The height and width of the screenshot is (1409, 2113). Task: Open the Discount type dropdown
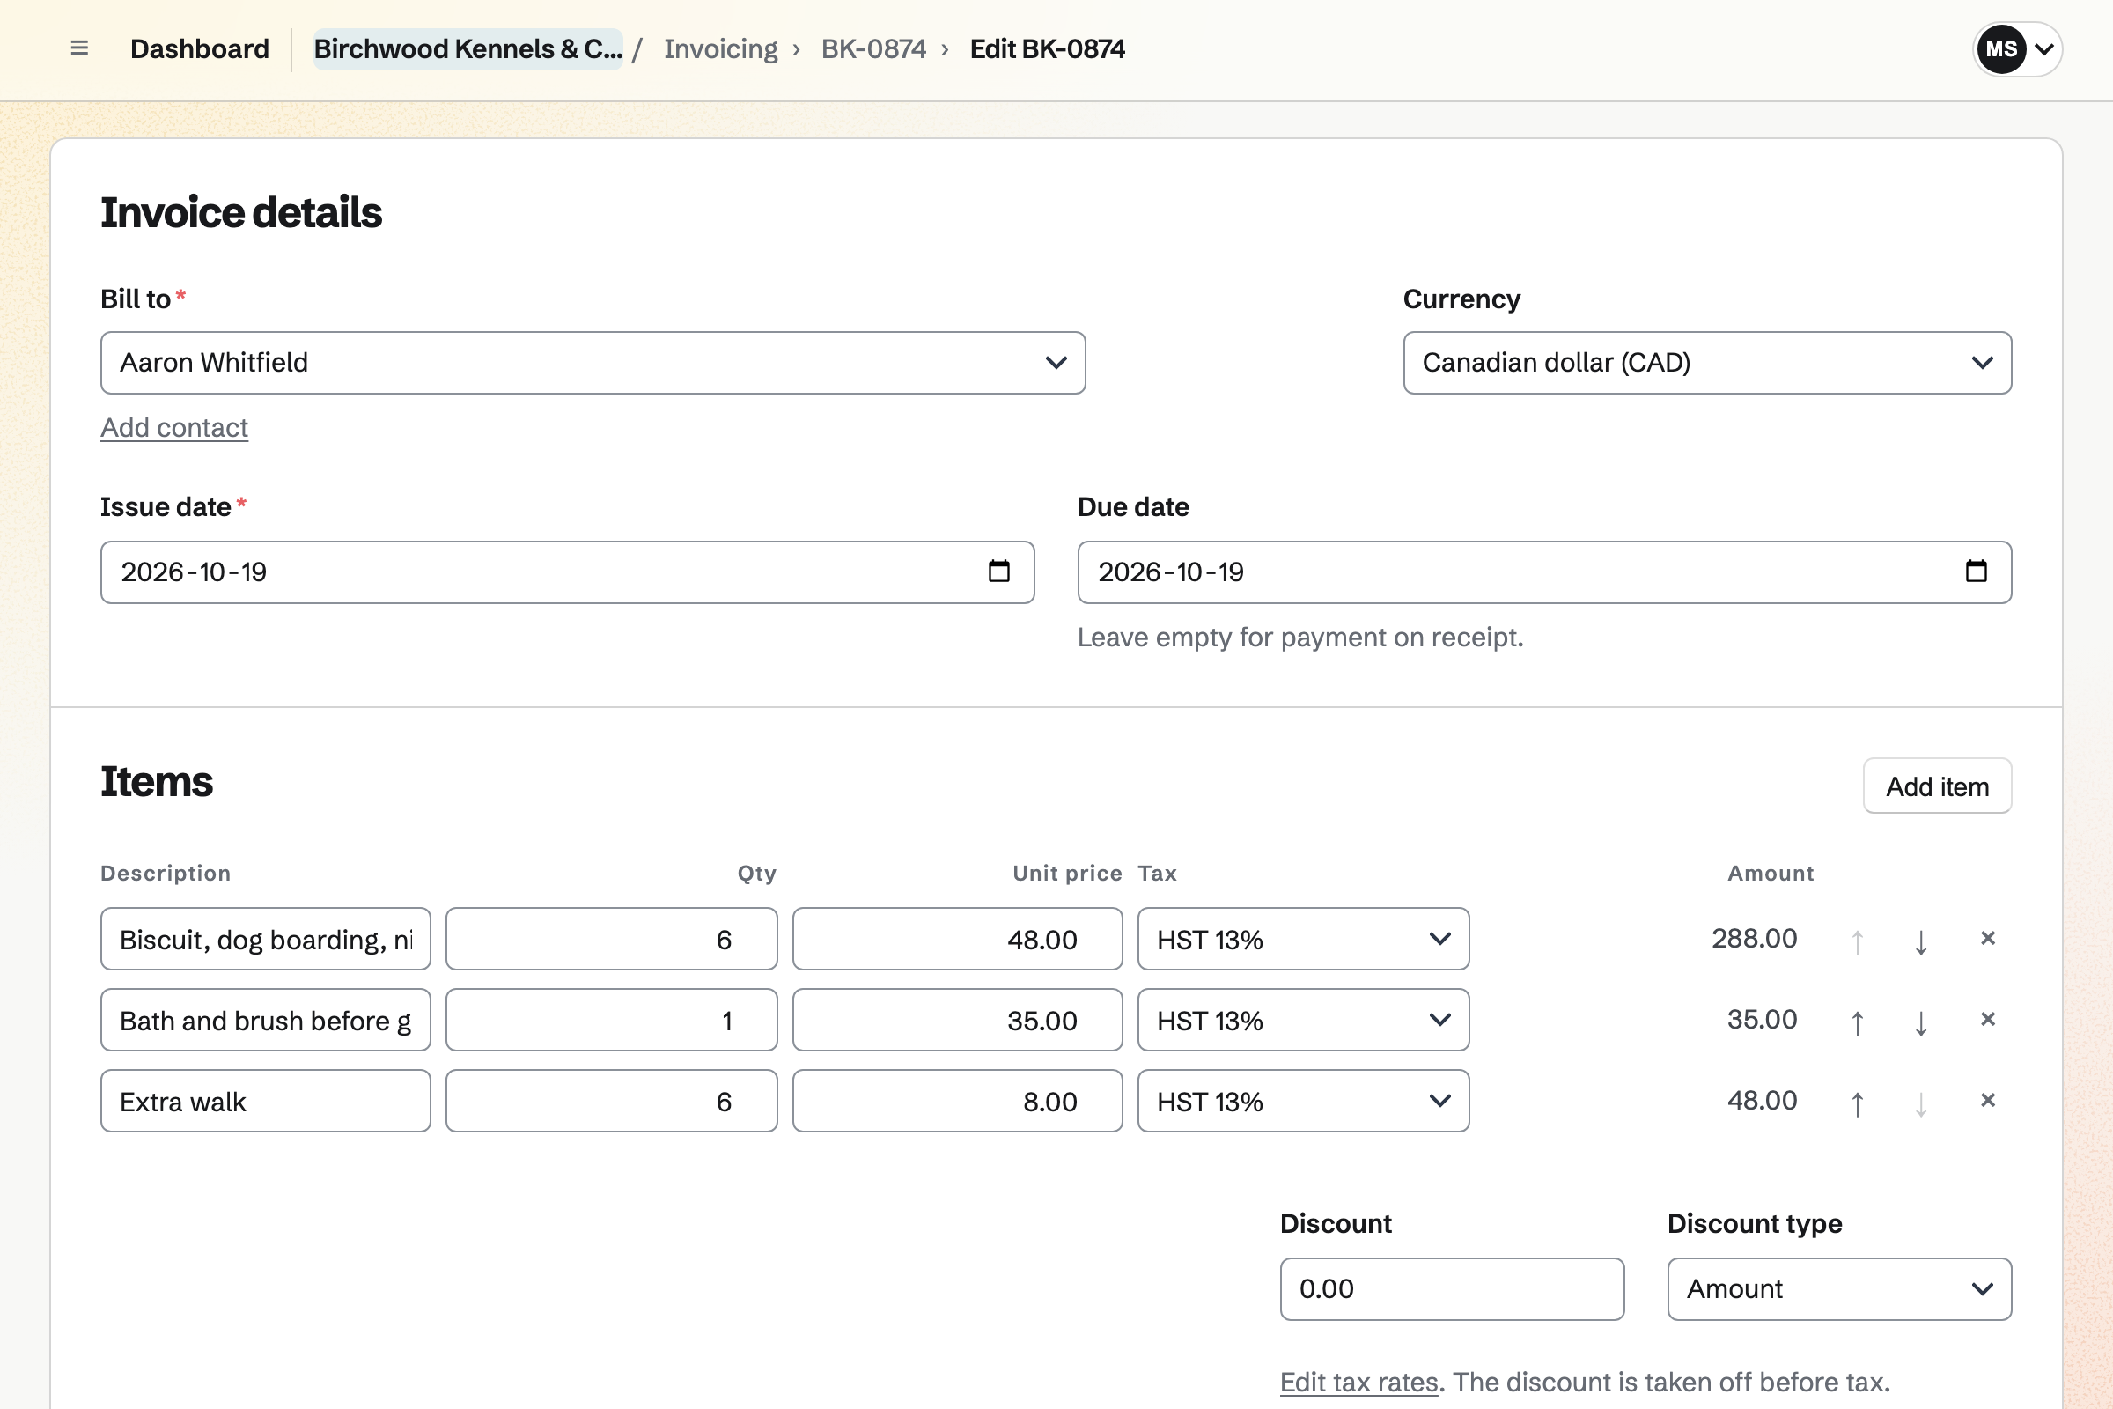pyautogui.click(x=1839, y=1288)
